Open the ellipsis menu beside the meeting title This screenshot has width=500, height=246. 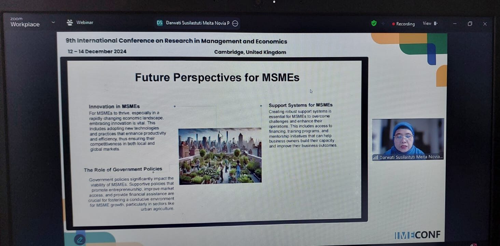coord(235,23)
